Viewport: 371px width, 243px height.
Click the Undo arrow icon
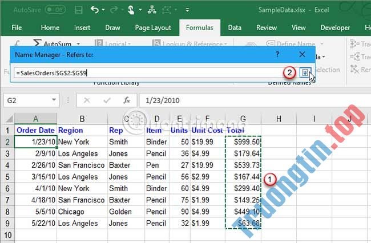(x=95, y=10)
